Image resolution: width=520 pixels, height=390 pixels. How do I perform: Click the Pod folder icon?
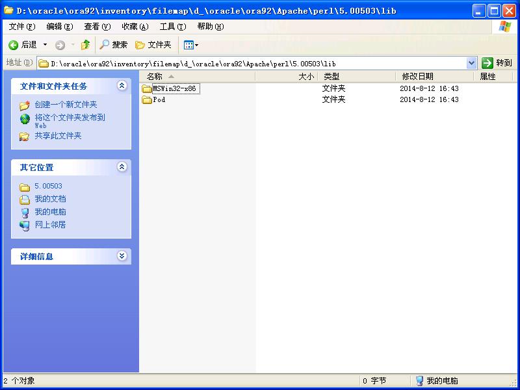[147, 100]
